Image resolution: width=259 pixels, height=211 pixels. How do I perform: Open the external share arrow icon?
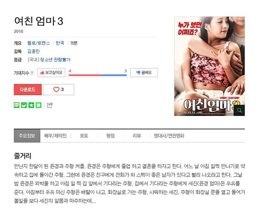point(50,105)
